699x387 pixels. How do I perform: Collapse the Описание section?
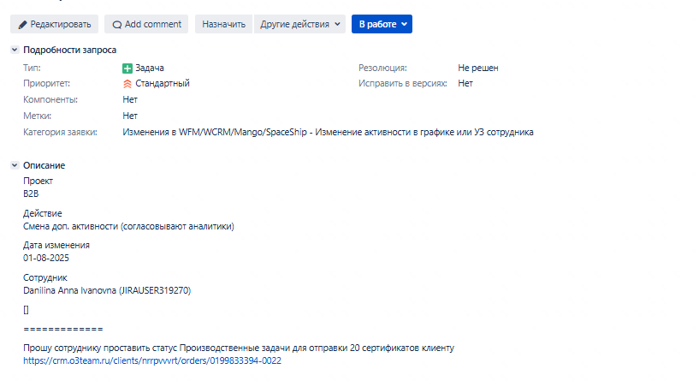pyautogui.click(x=15, y=165)
